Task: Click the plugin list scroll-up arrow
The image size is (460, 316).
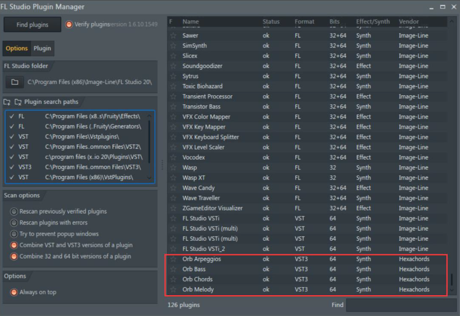Action: click(451, 22)
